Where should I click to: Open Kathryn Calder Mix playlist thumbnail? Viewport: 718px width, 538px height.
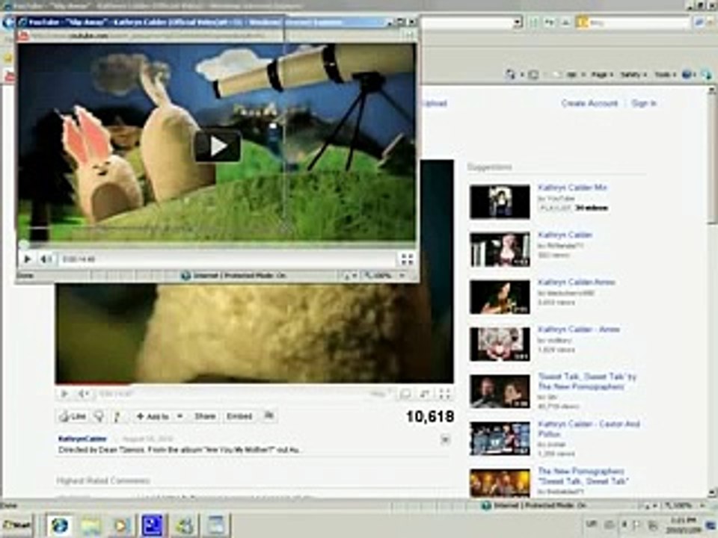point(500,202)
